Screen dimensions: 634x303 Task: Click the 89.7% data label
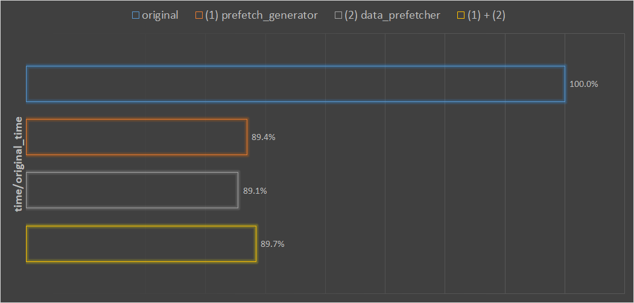(273, 244)
